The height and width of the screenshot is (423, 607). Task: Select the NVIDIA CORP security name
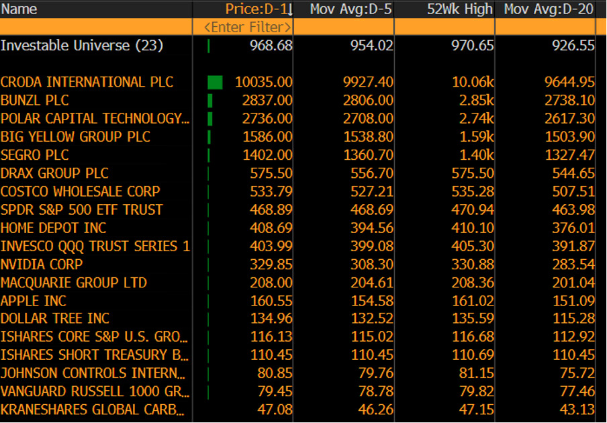[x=42, y=265]
